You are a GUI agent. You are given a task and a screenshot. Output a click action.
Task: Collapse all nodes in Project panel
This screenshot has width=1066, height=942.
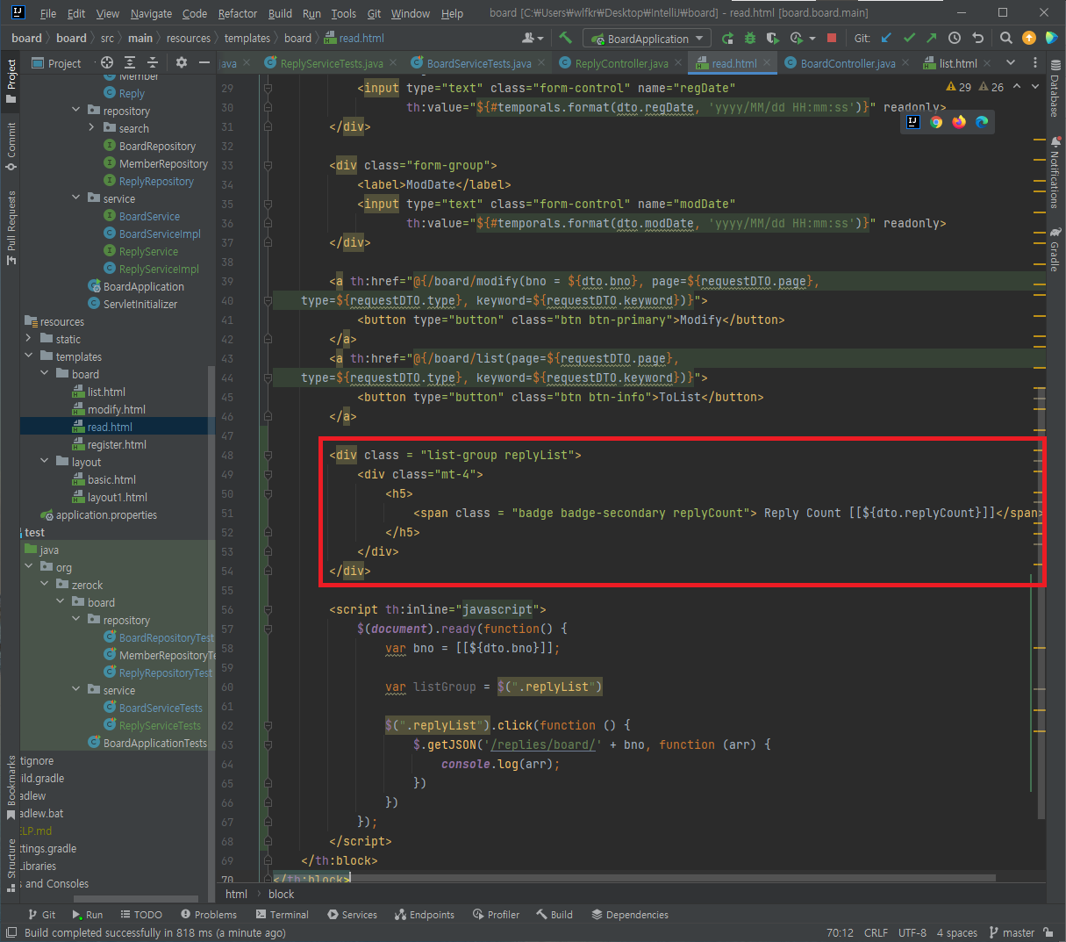click(x=153, y=62)
